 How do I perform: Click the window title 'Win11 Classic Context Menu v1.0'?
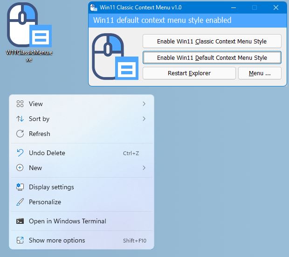141,7
